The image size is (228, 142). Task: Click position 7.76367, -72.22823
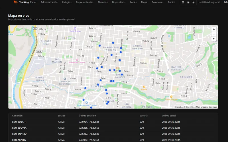coord(89,134)
